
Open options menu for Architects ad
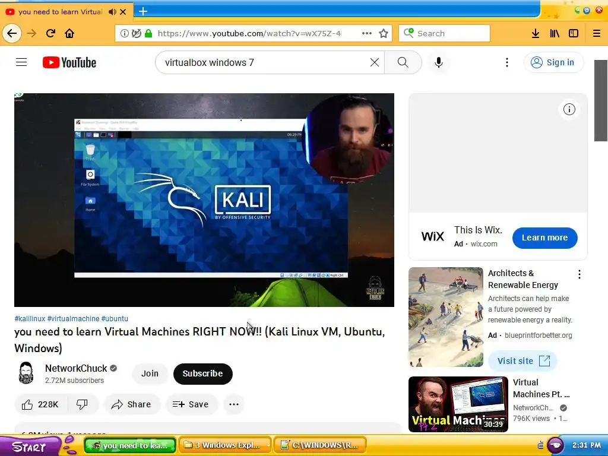click(579, 274)
